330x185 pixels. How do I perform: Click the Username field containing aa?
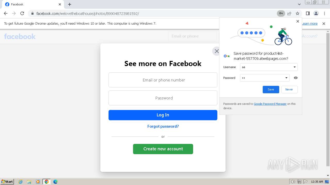(269, 67)
